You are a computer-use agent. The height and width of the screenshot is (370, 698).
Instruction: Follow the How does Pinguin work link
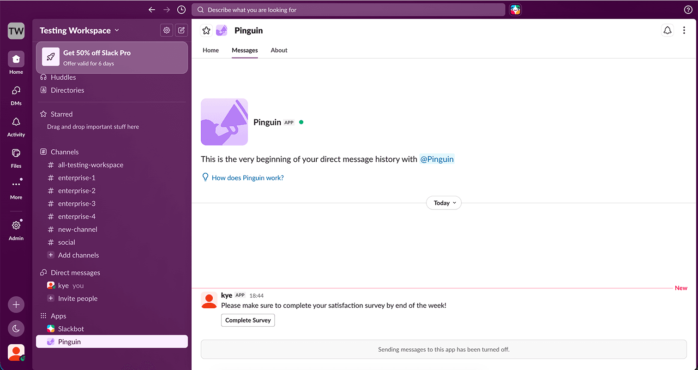pyautogui.click(x=247, y=178)
